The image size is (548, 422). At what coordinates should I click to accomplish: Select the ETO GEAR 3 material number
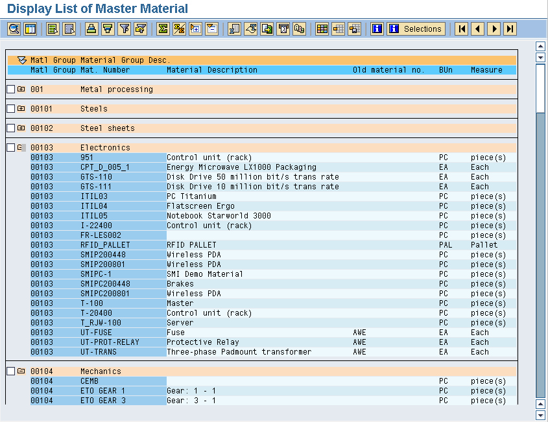click(x=103, y=401)
